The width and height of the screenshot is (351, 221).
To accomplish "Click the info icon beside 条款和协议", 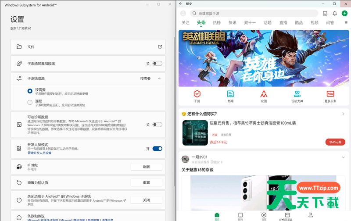I will click(x=19, y=217).
